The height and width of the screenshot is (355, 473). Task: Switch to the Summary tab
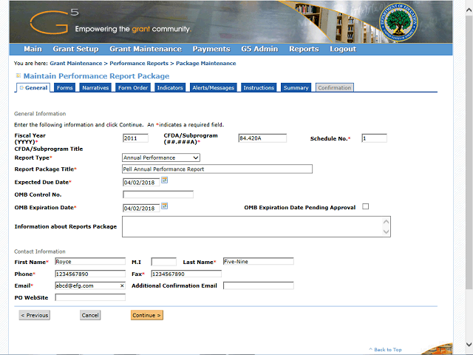296,87
